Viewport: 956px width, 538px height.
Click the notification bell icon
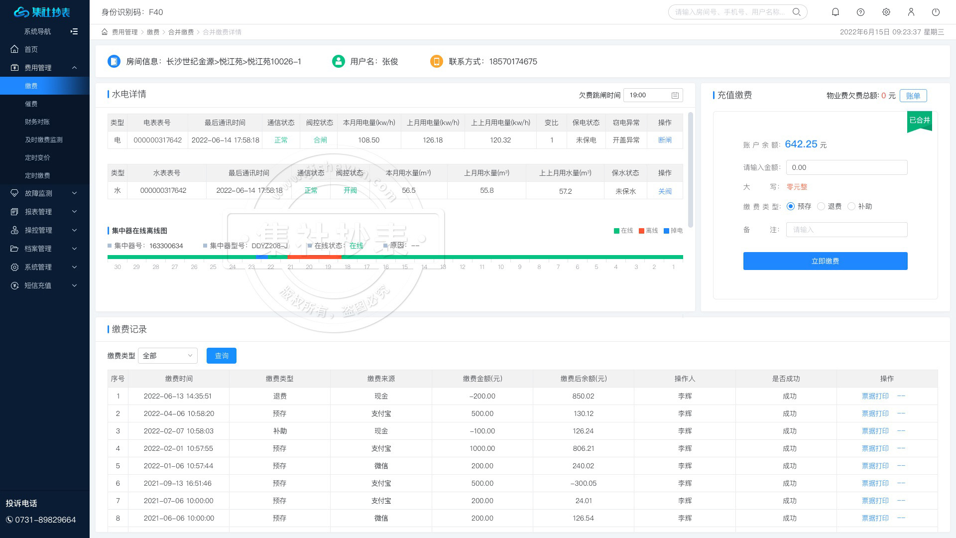pos(836,12)
